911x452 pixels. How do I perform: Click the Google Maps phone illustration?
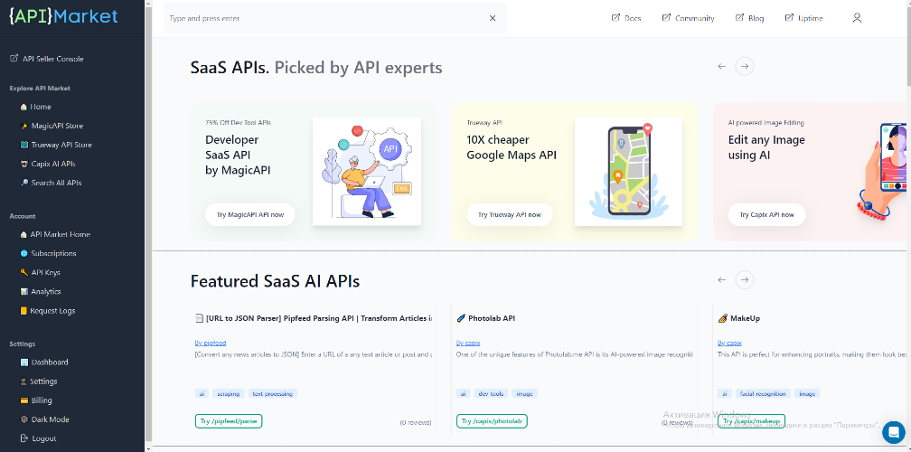coord(628,172)
